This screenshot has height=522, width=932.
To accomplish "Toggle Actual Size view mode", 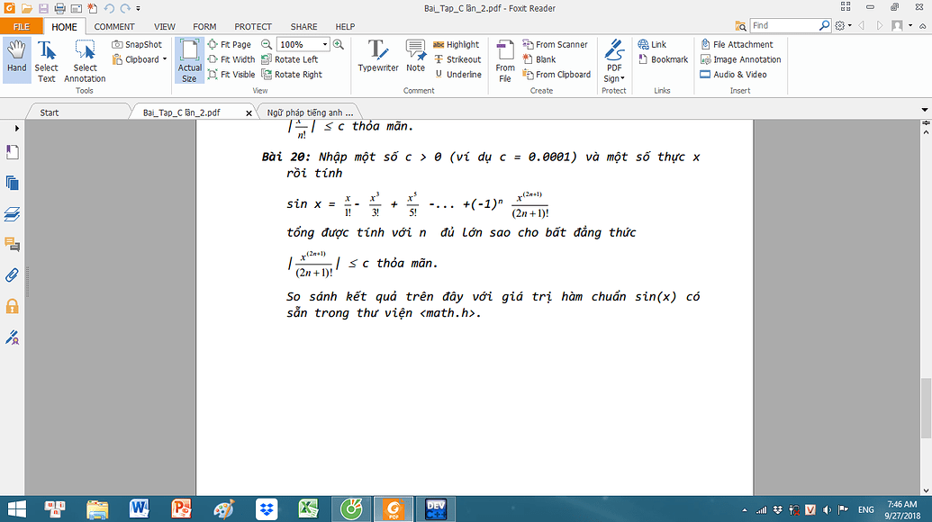I will click(x=189, y=60).
